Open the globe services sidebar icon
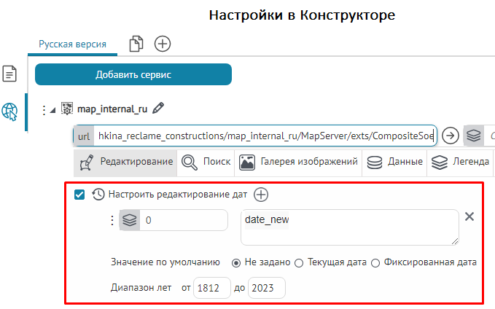Image resolution: width=495 pixels, height=309 pixels. [10, 111]
